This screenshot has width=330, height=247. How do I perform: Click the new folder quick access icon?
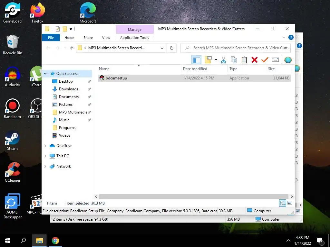click(x=65, y=29)
